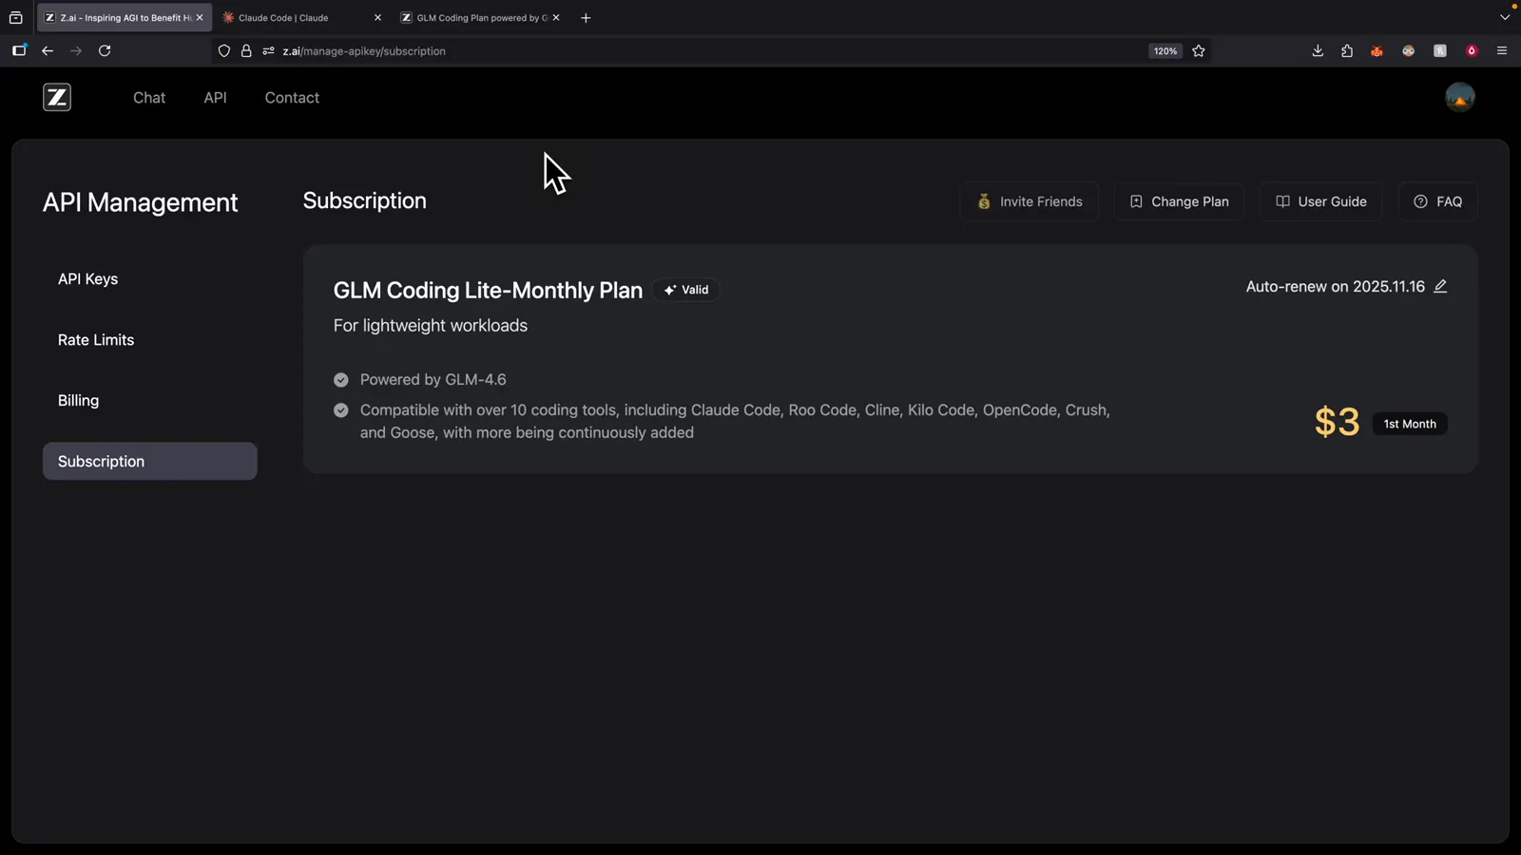Click the checkmark beside Compatible with coding tools
Viewport: 1521px width, 855px height.
341,410
